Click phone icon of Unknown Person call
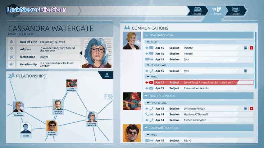The width and height of the screenshot is (264, 148). (x=151, y=109)
